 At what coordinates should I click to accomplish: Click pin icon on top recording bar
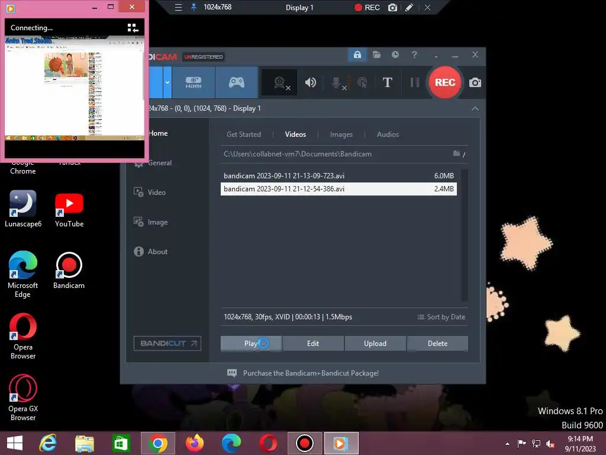(194, 7)
